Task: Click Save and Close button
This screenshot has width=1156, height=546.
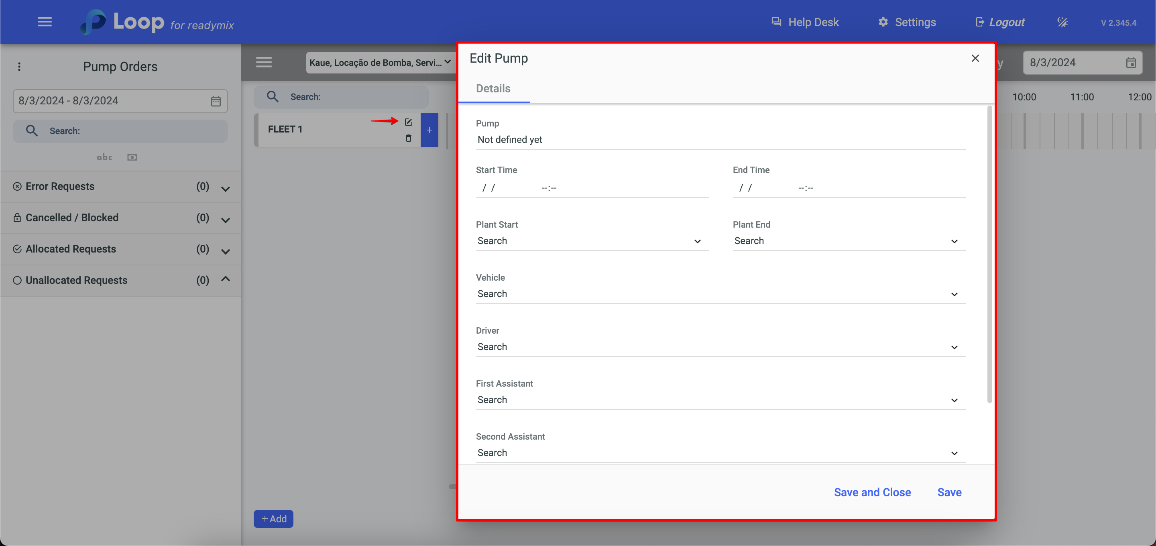Action: [872, 492]
